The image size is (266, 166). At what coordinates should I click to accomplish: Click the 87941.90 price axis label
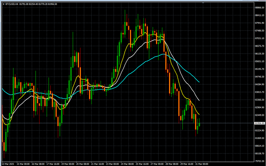tap(260, 23)
